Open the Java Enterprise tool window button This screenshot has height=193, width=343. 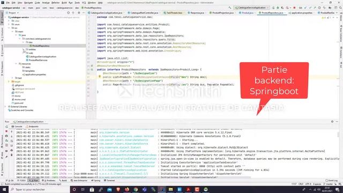(79, 181)
